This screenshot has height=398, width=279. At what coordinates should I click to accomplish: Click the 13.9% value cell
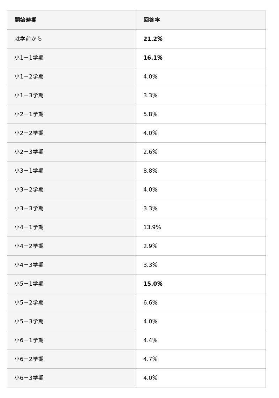(152, 227)
